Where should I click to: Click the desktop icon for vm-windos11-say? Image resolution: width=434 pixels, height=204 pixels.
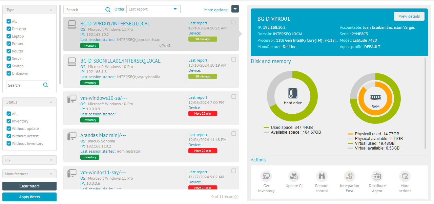pyautogui.click(x=72, y=173)
